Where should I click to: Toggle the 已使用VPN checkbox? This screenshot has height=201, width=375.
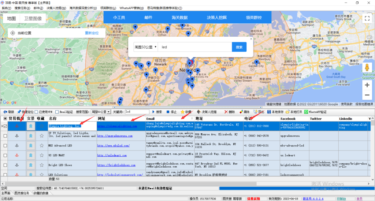[x=36, y=112]
